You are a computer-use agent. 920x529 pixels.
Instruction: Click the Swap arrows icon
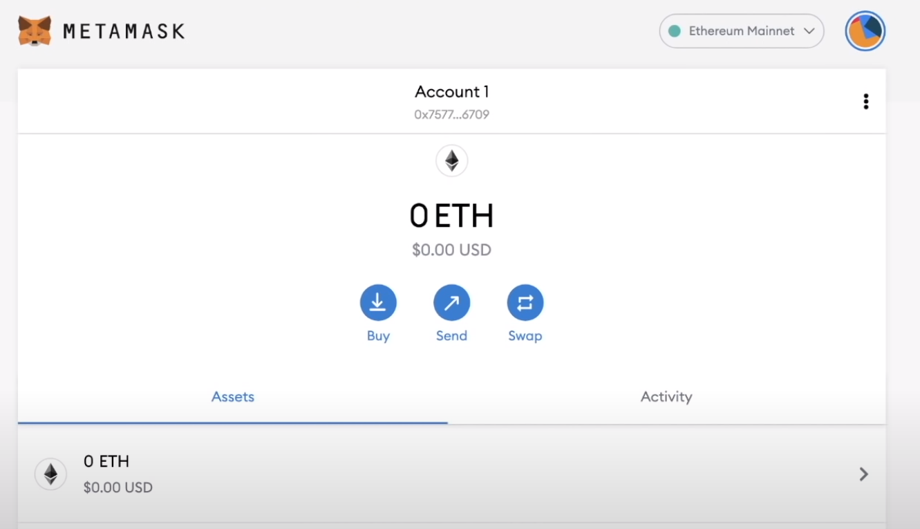pos(525,303)
